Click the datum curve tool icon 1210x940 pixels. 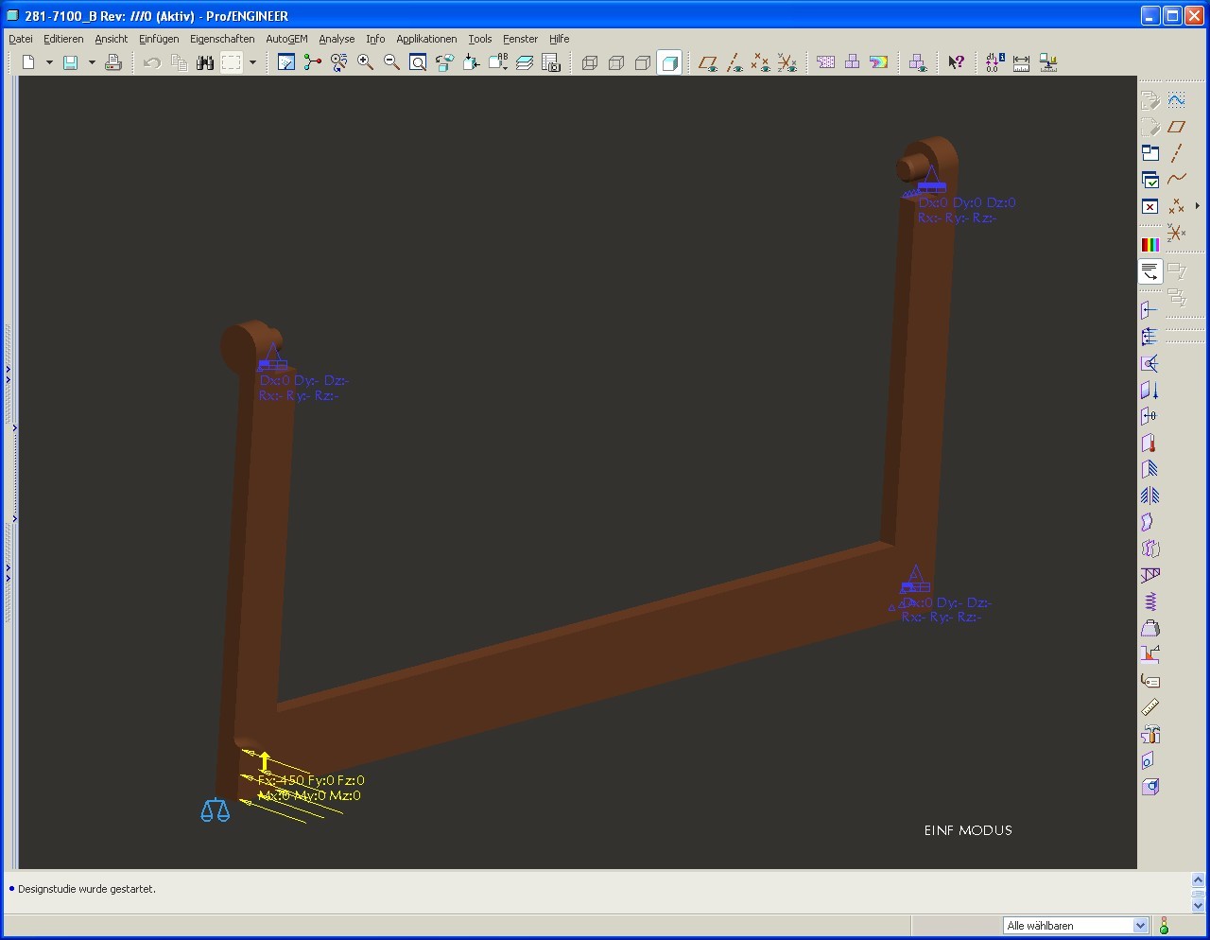pyautogui.click(x=1176, y=179)
